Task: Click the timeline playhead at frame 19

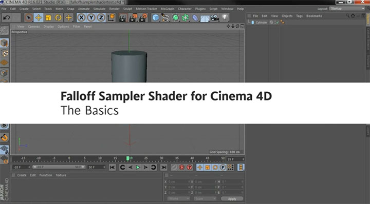Action: 127,158
